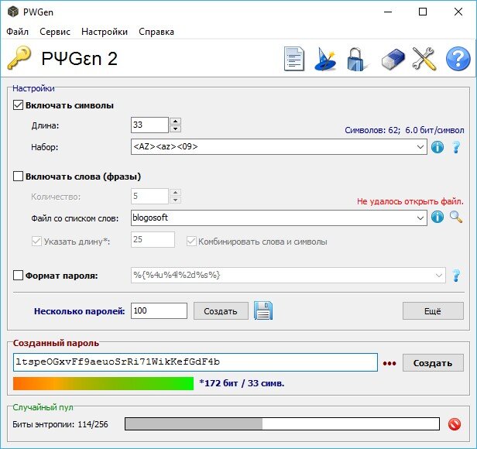The width and height of the screenshot is (477, 449).
Task: Click Создать next to multiple passwords field
Action: [221, 311]
